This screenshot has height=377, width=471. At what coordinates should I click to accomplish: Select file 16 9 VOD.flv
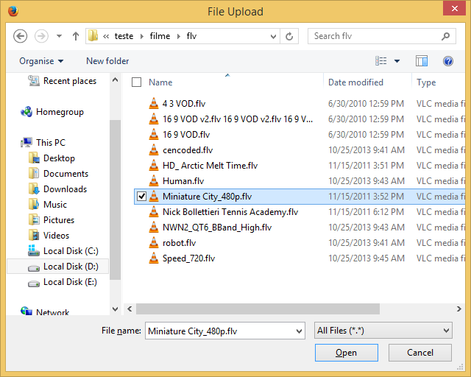pos(186,135)
